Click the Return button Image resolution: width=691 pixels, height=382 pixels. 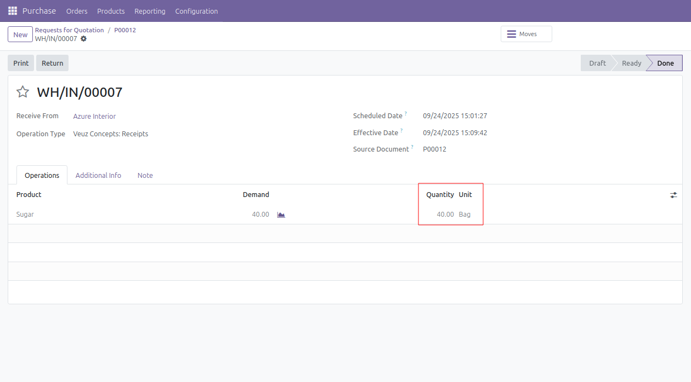tap(52, 63)
